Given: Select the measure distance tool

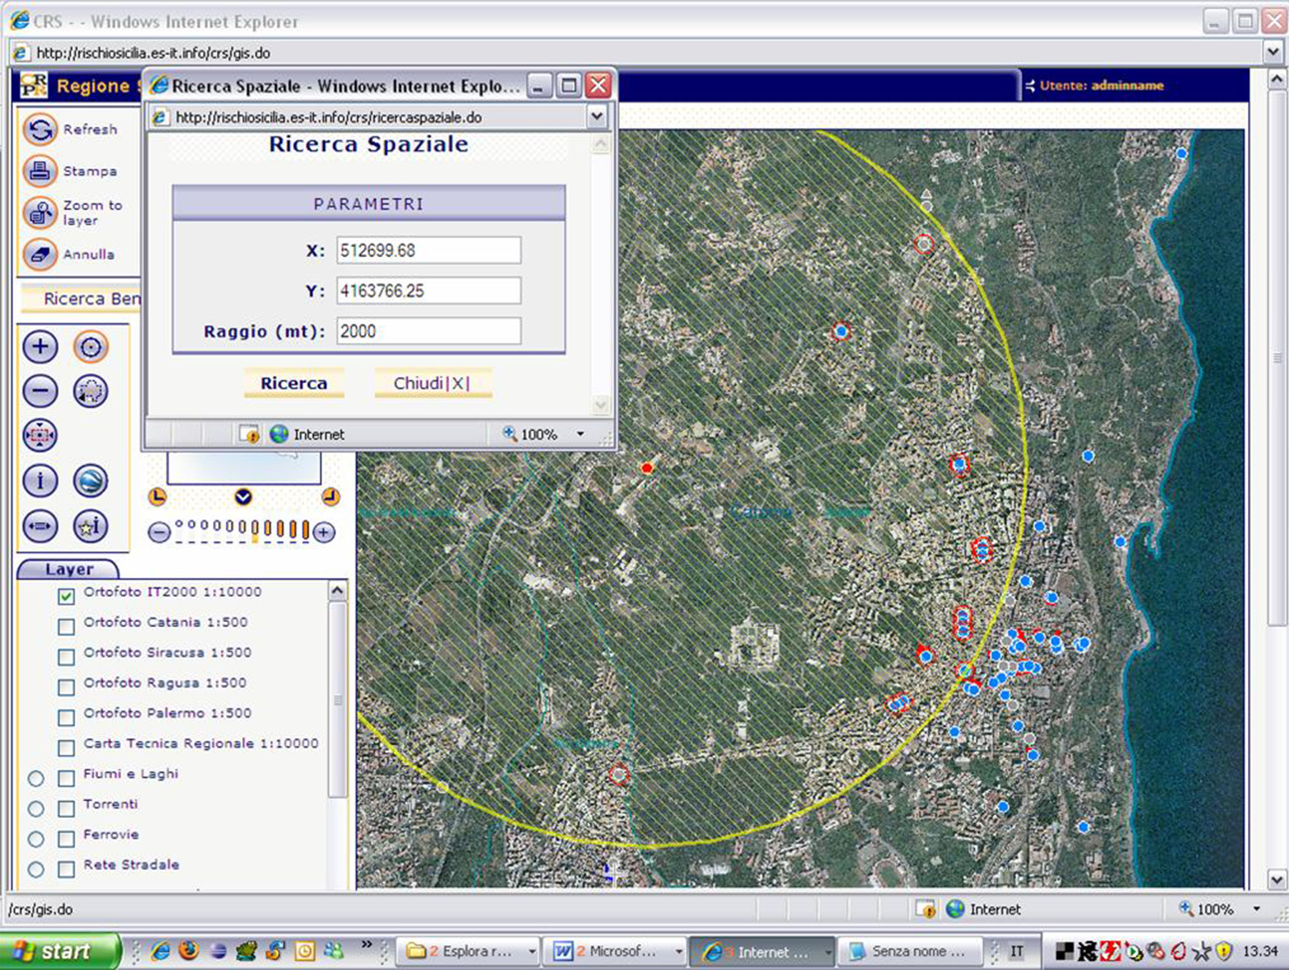Looking at the screenshot, I should (x=40, y=526).
